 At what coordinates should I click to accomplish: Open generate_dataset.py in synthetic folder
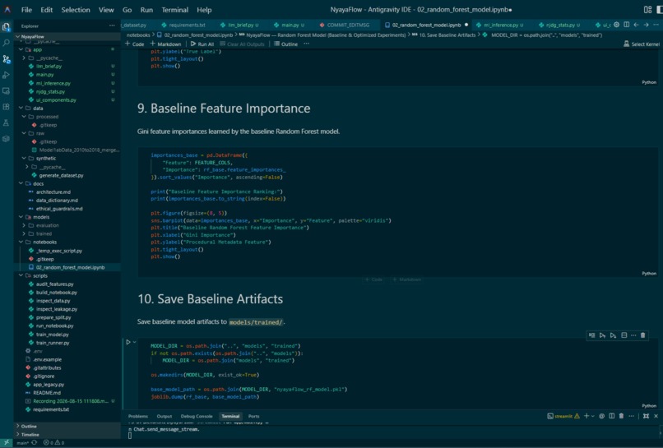click(x=61, y=175)
